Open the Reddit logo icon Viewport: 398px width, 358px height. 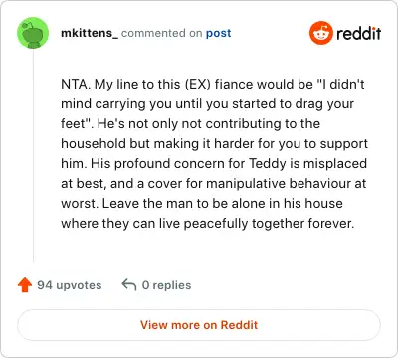tap(320, 33)
